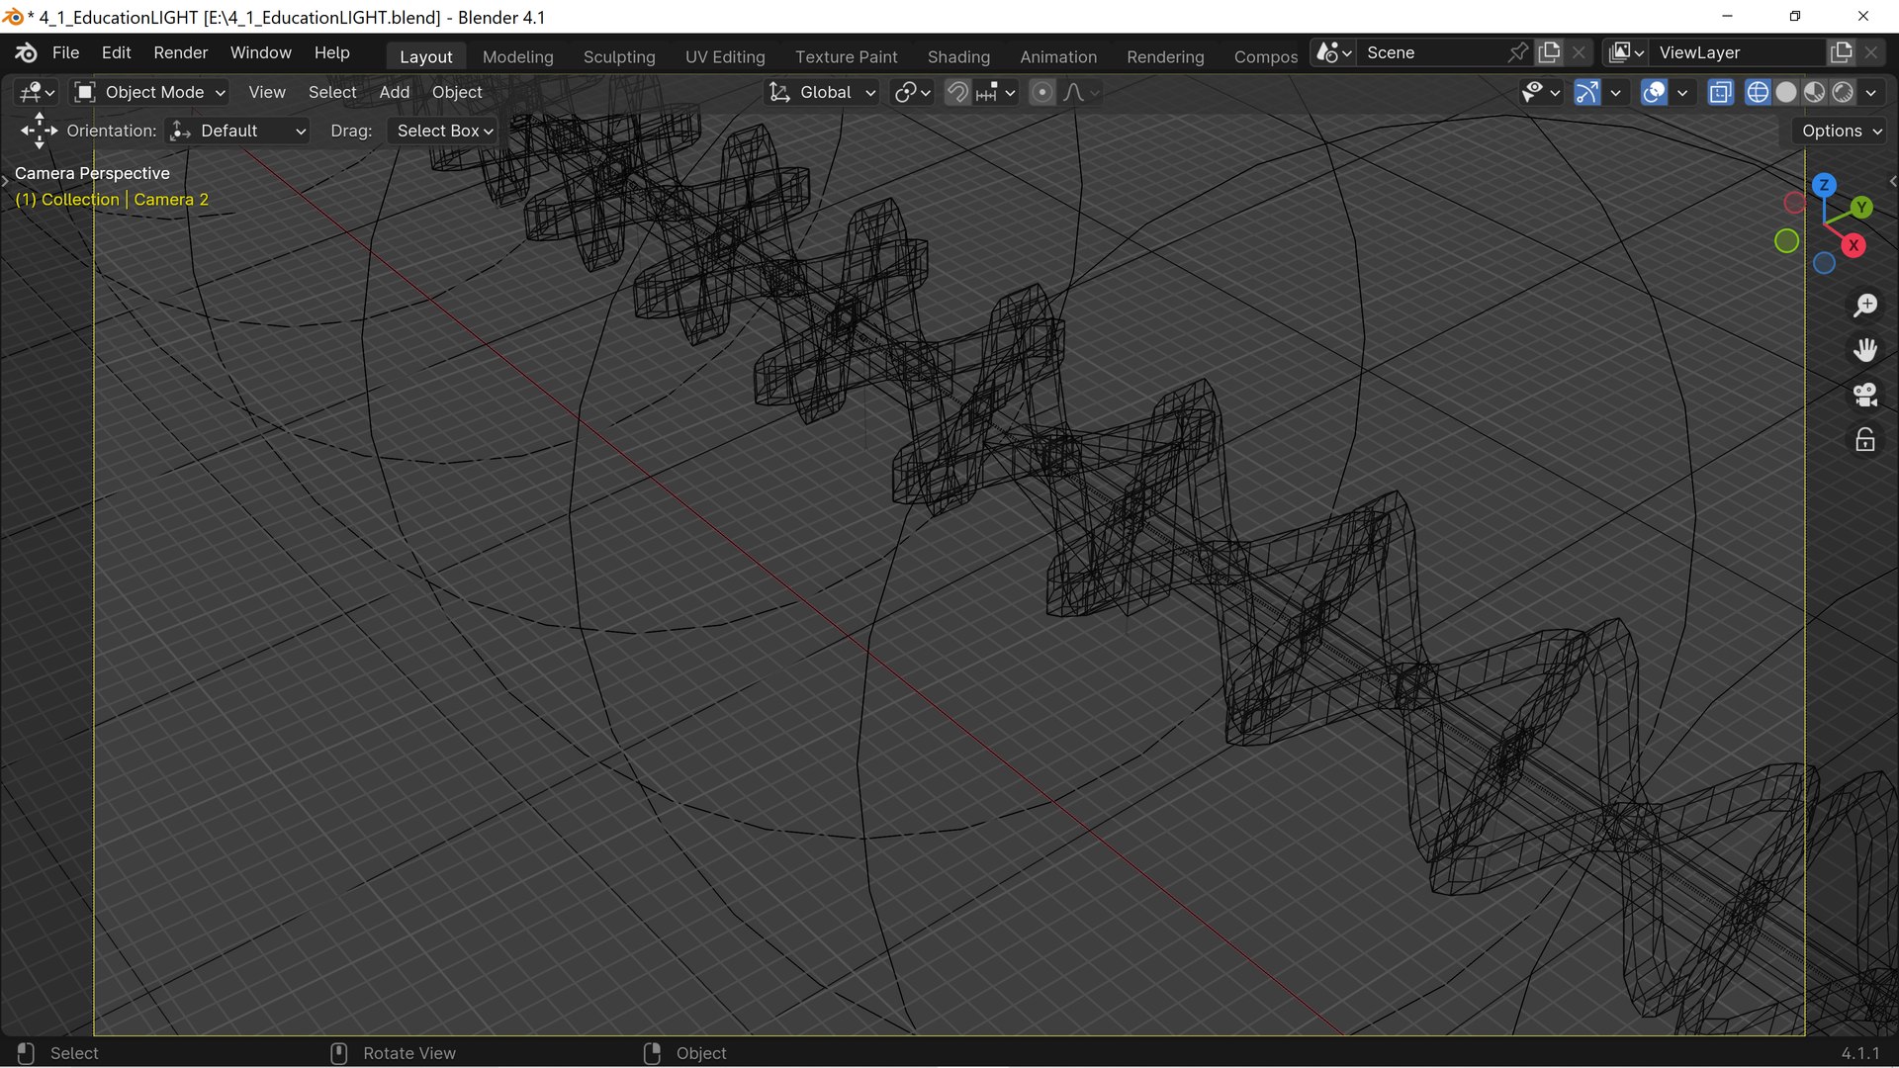1899x1068 pixels.
Task: Toggle X-ray display
Action: (x=1721, y=92)
